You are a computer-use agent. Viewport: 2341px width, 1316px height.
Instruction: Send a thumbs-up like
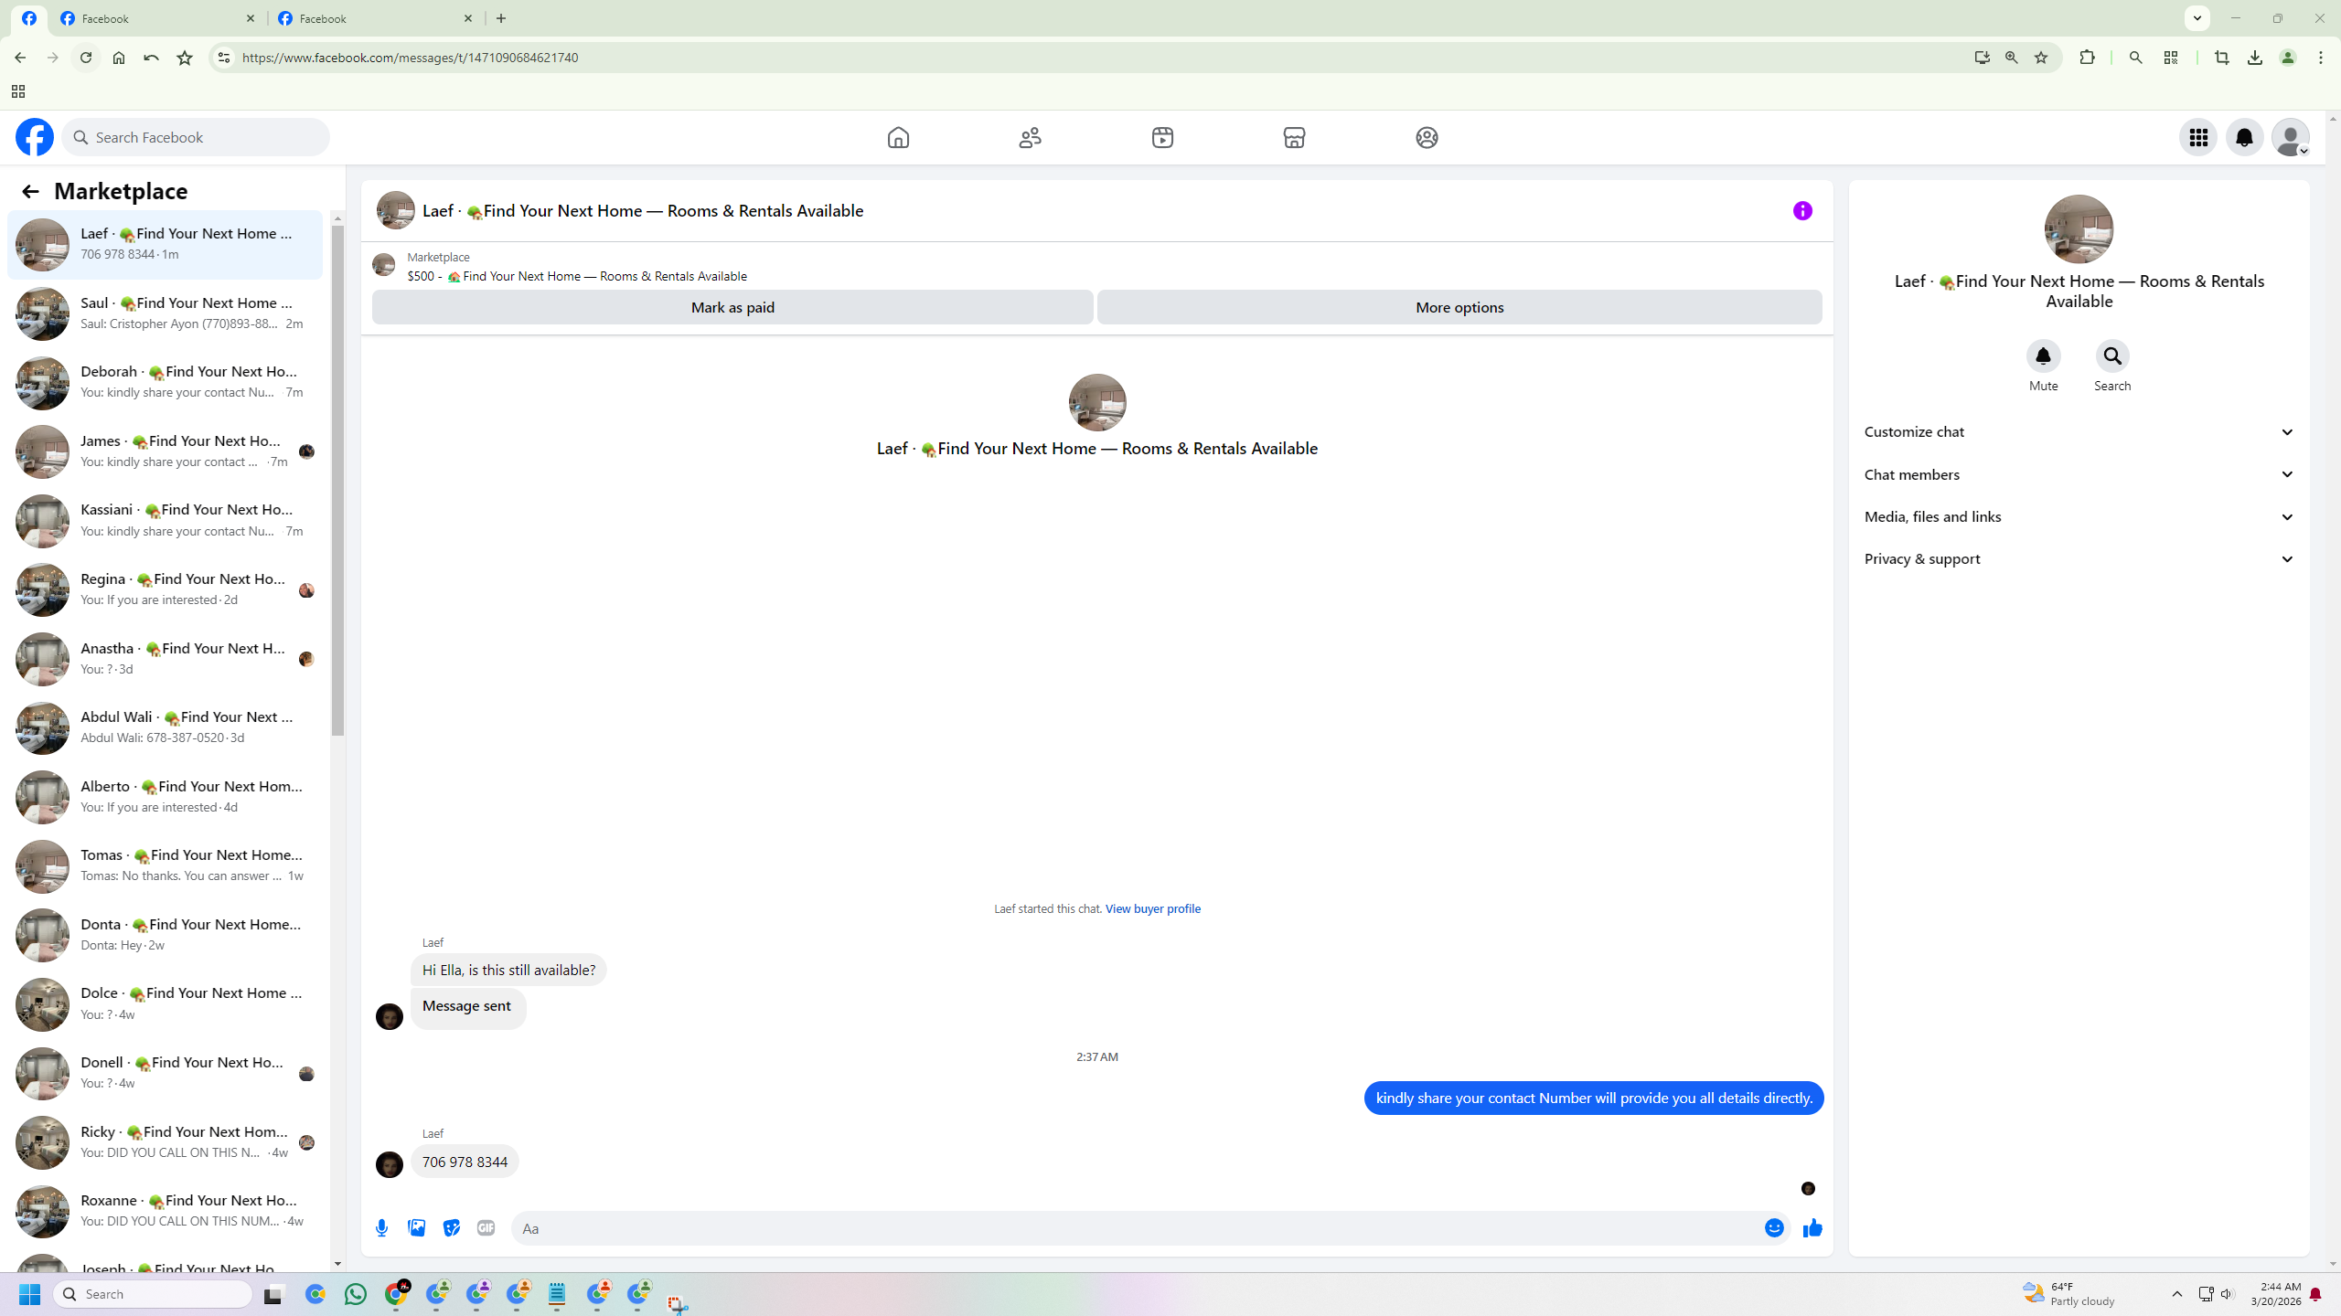[1812, 1228]
